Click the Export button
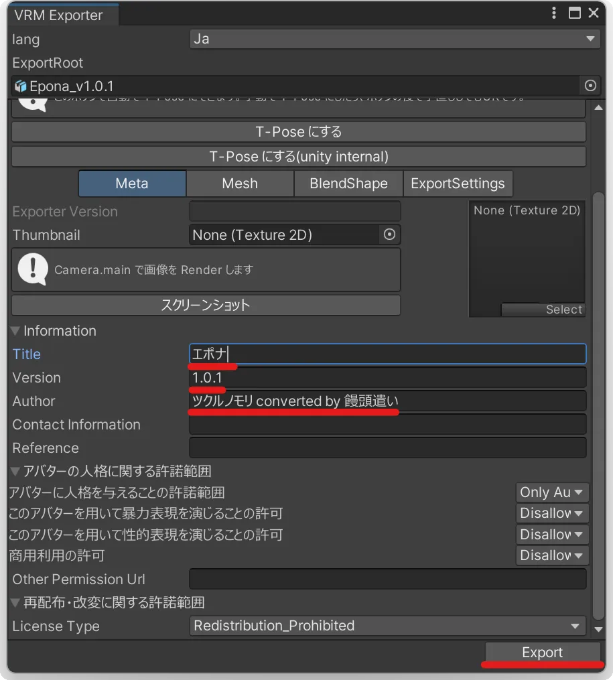The width and height of the screenshot is (613, 680). point(543,653)
